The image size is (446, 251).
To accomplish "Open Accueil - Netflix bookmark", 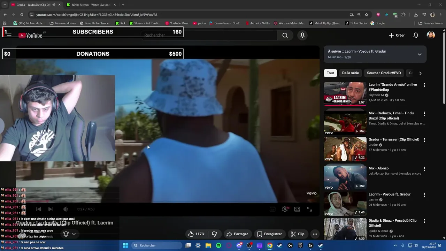I will coord(257,23).
